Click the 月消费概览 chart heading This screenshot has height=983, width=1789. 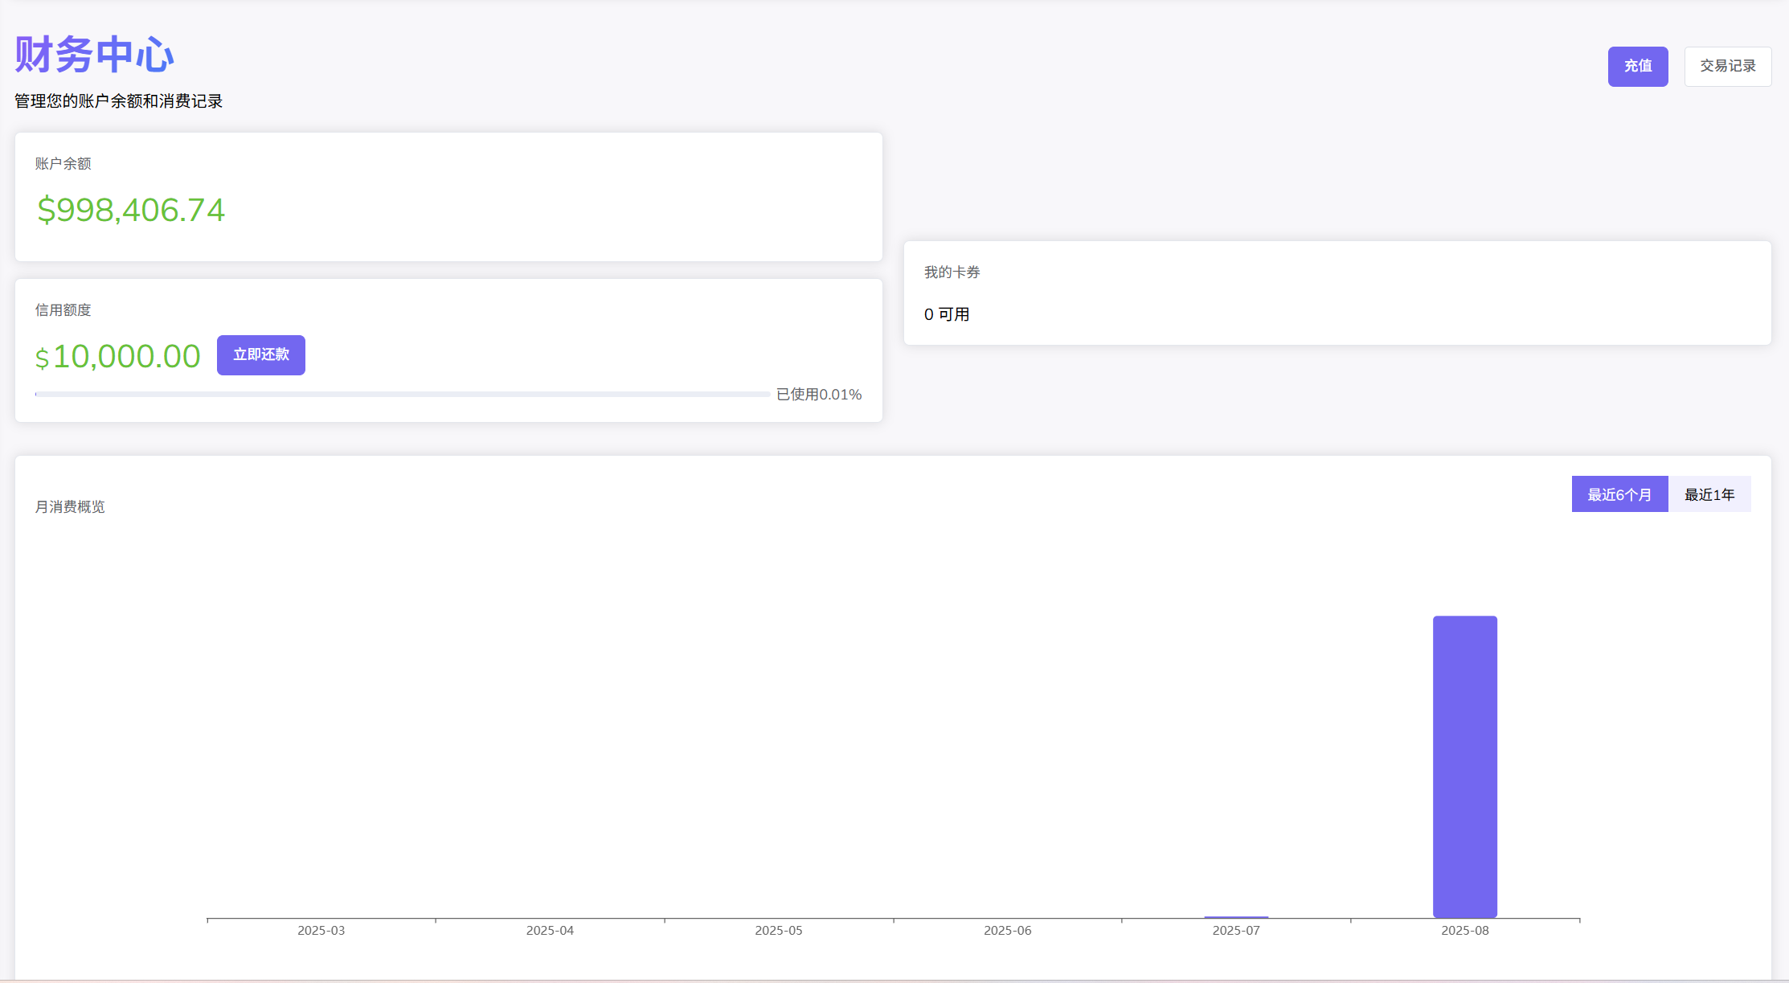tap(70, 506)
